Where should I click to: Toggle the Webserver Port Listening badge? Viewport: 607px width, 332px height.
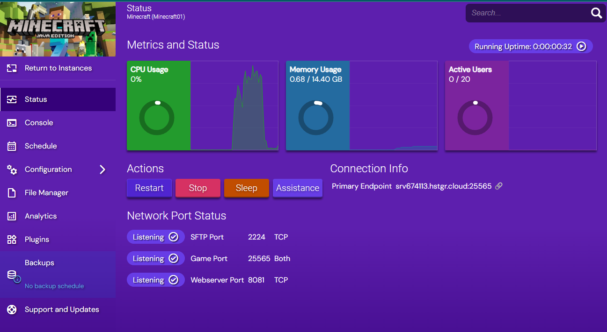point(155,280)
